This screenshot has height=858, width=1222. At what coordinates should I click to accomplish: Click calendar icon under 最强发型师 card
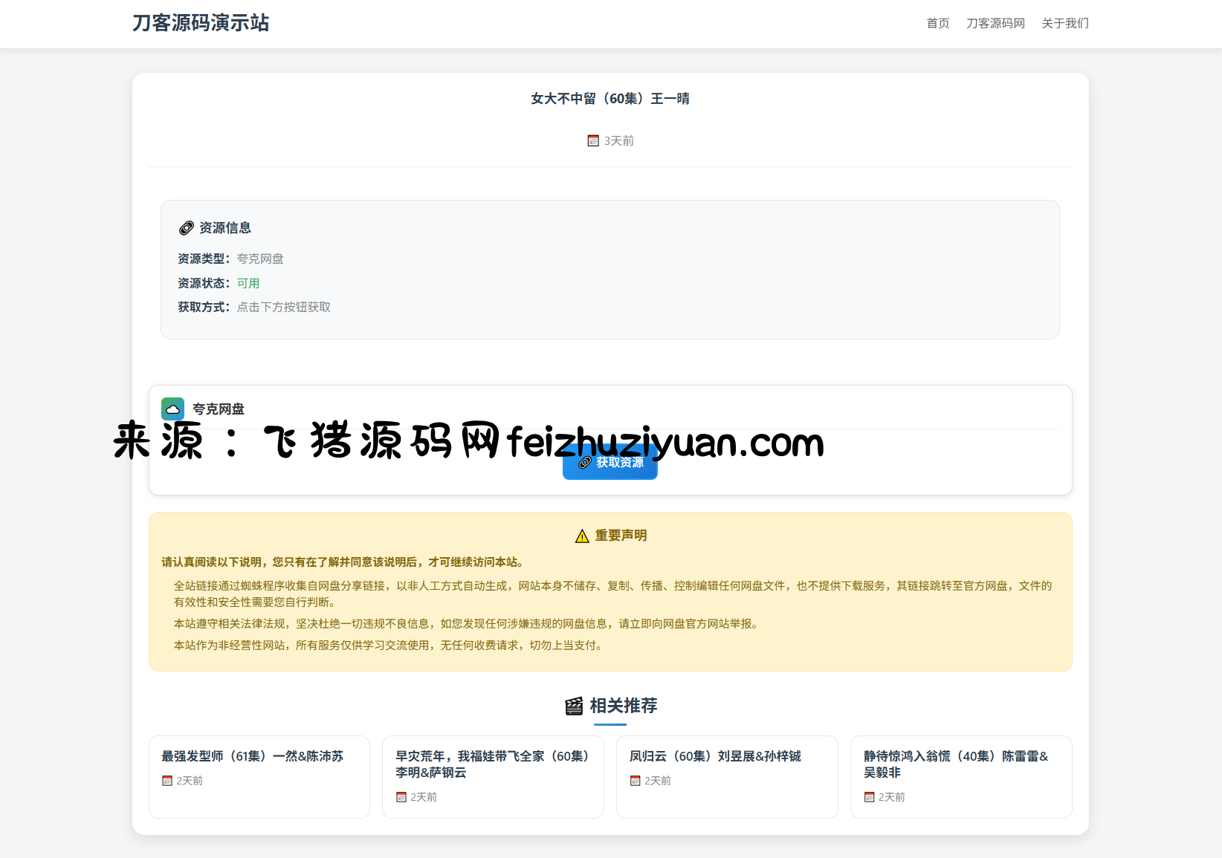click(x=167, y=781)
